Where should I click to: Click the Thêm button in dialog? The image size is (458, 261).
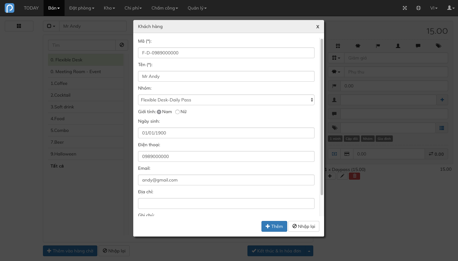(x=274, y=226)
